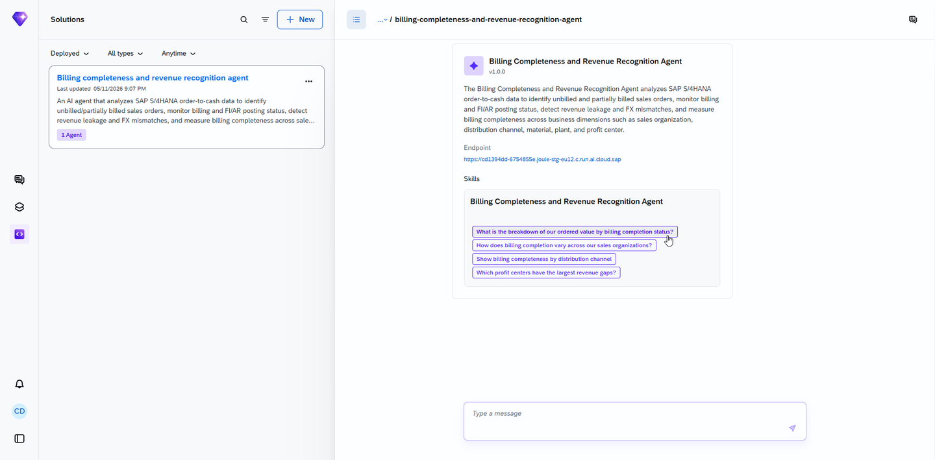Open the agent endpoint URL
Image resolution: width=935 pixels, height=460 pixels.
[542, 159]
